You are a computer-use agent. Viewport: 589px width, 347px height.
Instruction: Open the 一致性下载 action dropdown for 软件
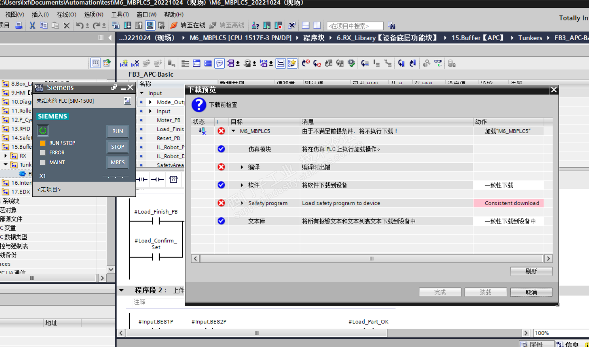click(x=509, y=185)
